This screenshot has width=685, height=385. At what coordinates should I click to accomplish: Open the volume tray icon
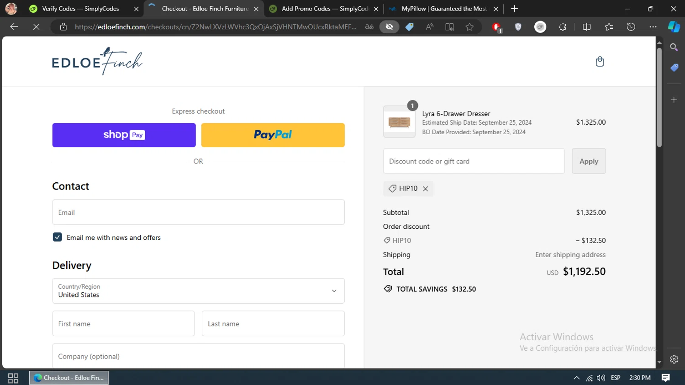[601, 378]
